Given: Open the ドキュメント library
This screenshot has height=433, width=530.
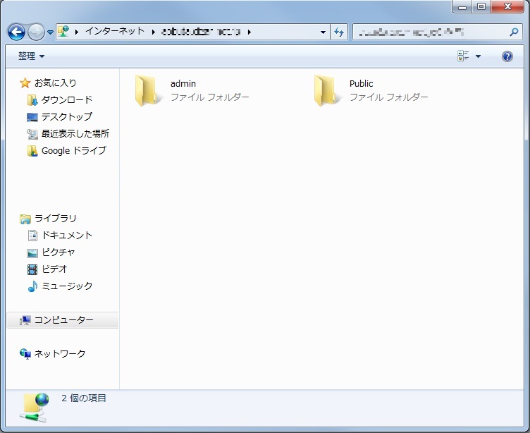Looking at the screenshot, I should (67, 236).
